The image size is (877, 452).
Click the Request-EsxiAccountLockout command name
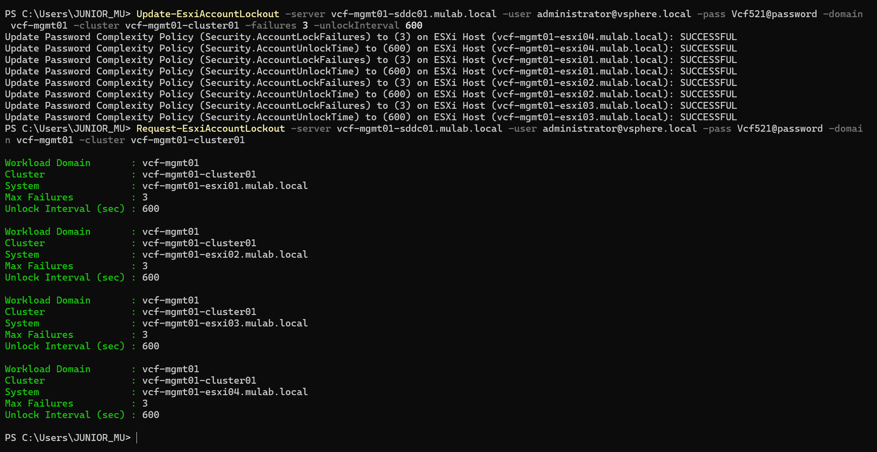pyautogui.click(x=210, y=128)
